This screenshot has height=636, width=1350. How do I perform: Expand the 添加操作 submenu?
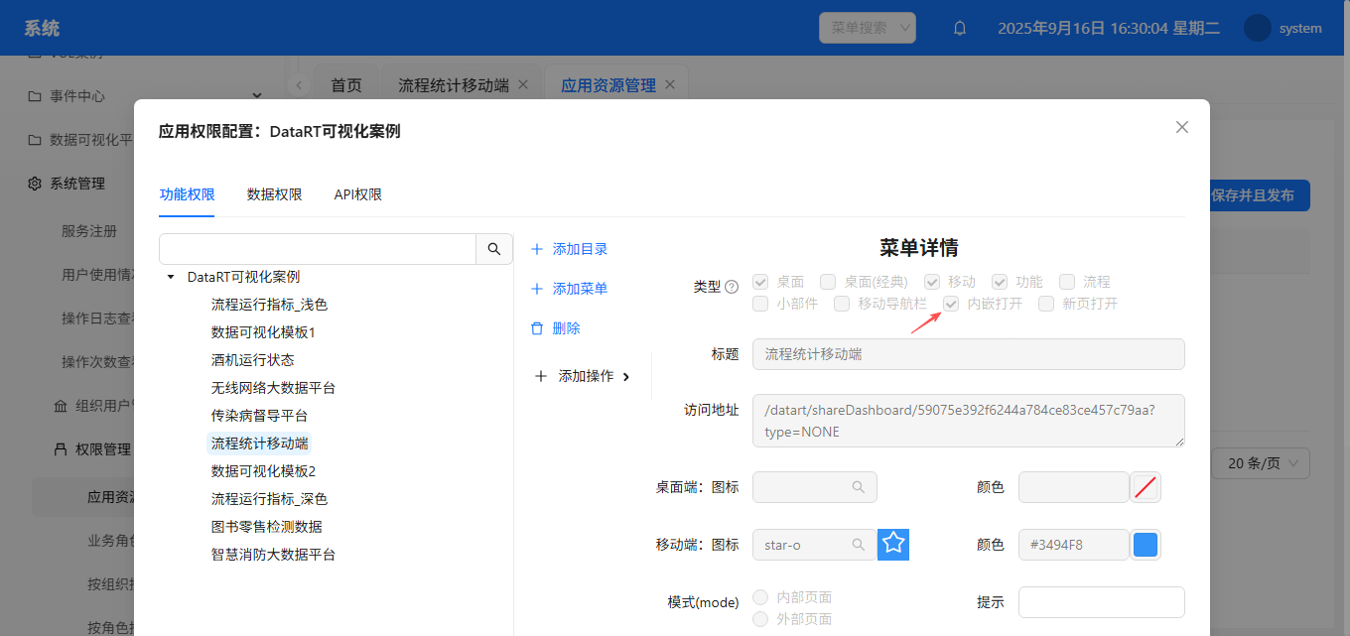point(625,376)
